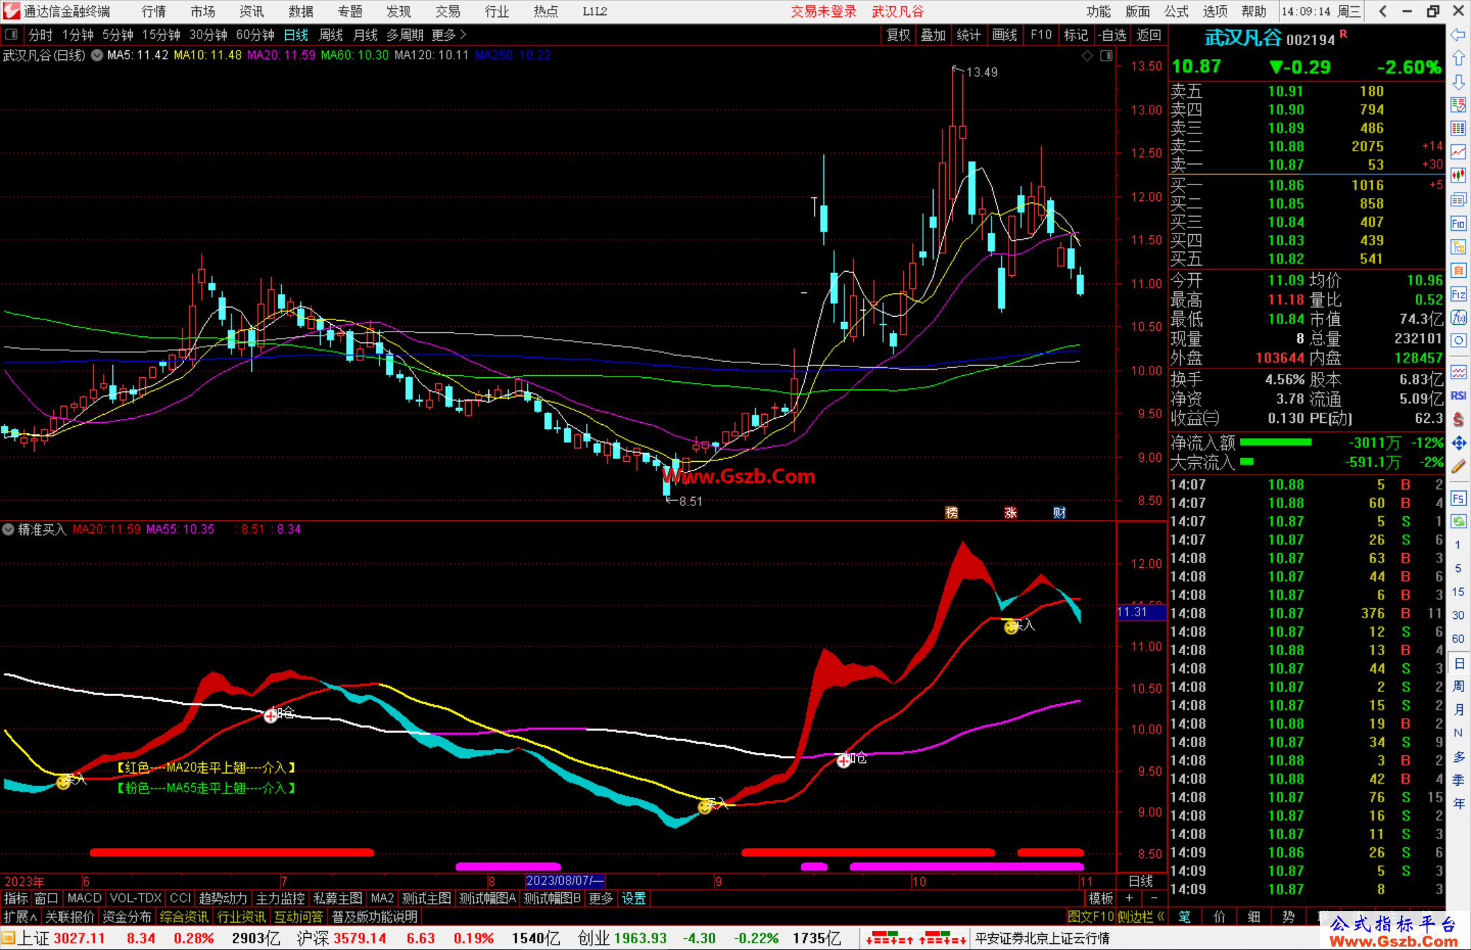Click the 返回 return button

[x=1149, y=35]
